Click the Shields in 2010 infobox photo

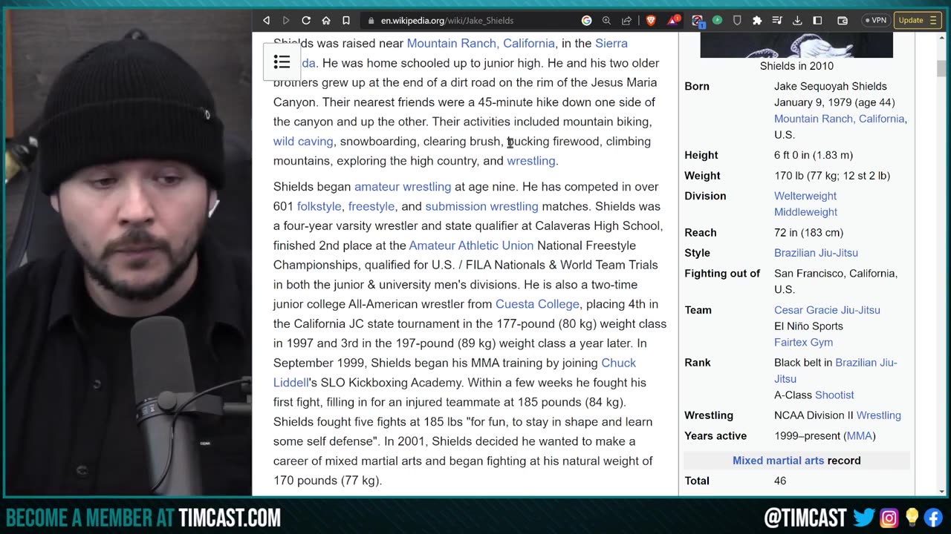coord(796,45)
